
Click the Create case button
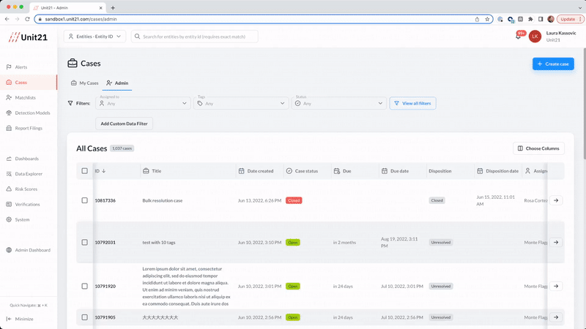[x=553, y=64]
